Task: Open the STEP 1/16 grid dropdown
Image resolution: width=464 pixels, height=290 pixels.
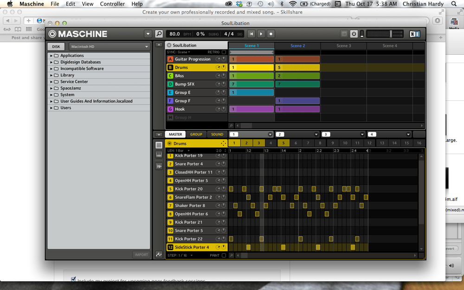Action: tap(180, 255)
